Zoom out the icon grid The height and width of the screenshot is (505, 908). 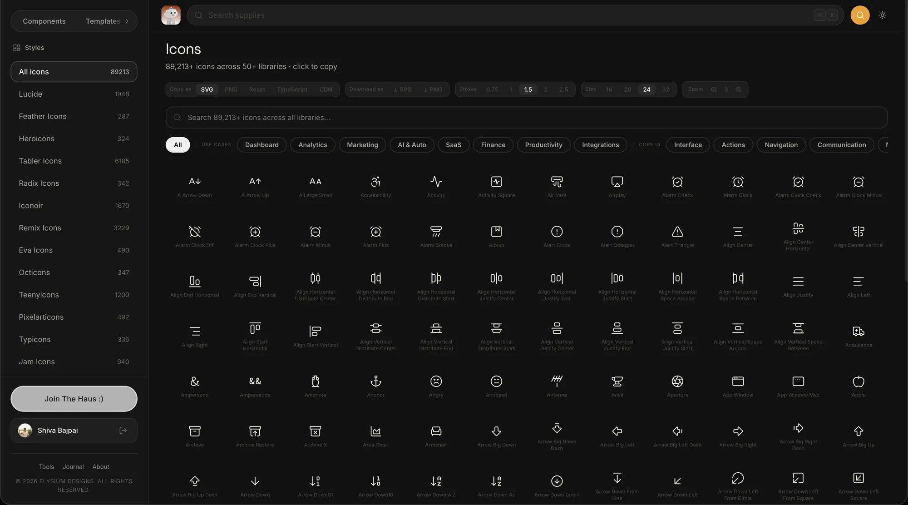(x=714, y=89)
